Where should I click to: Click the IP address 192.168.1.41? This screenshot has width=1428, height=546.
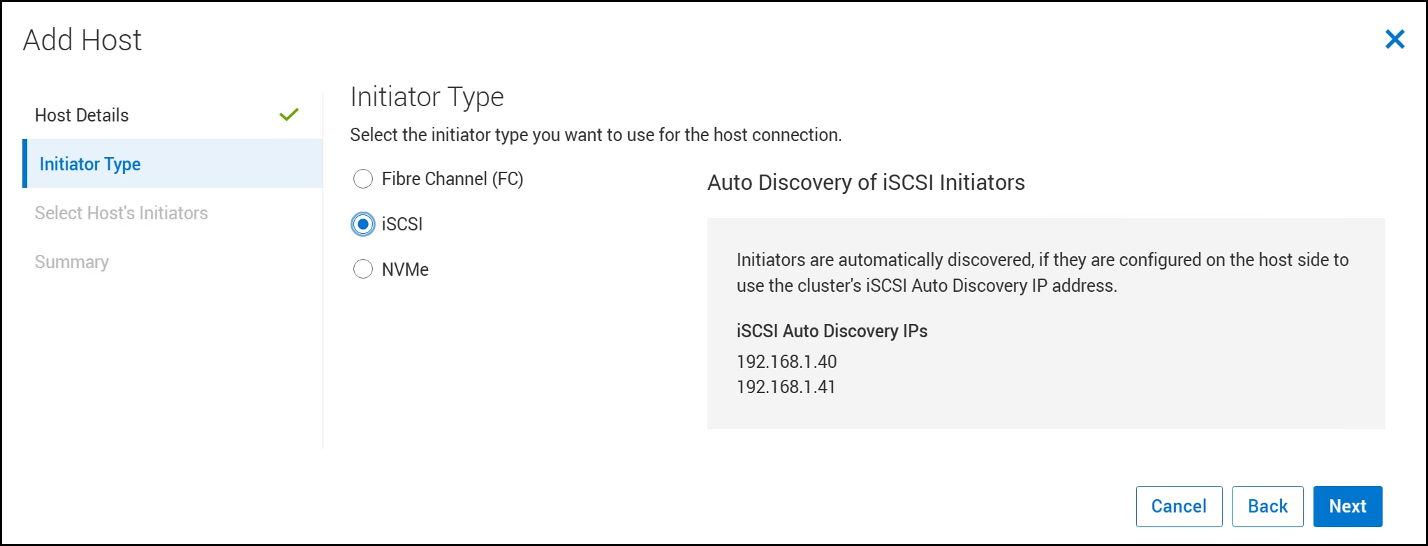[x=786, y=387]
